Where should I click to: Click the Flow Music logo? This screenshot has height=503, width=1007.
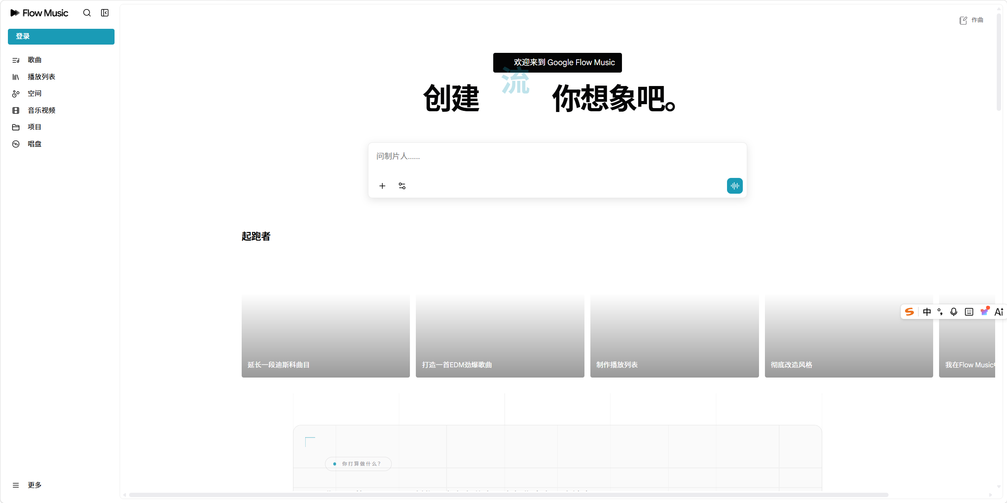point(39,13)
